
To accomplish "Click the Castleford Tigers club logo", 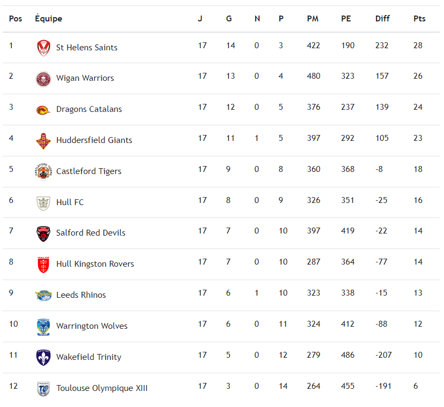I will (x=43, y=171).
